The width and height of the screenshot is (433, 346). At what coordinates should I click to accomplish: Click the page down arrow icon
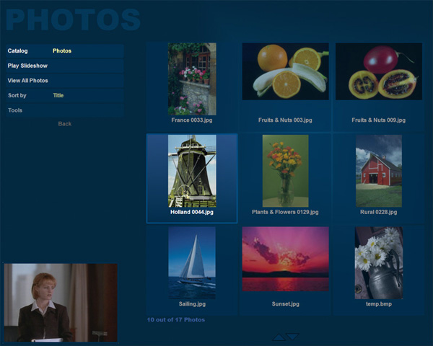(292, 337)
